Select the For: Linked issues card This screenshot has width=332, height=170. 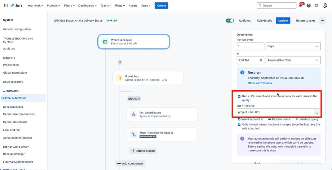pyautogui.click(x=162, y=115)
